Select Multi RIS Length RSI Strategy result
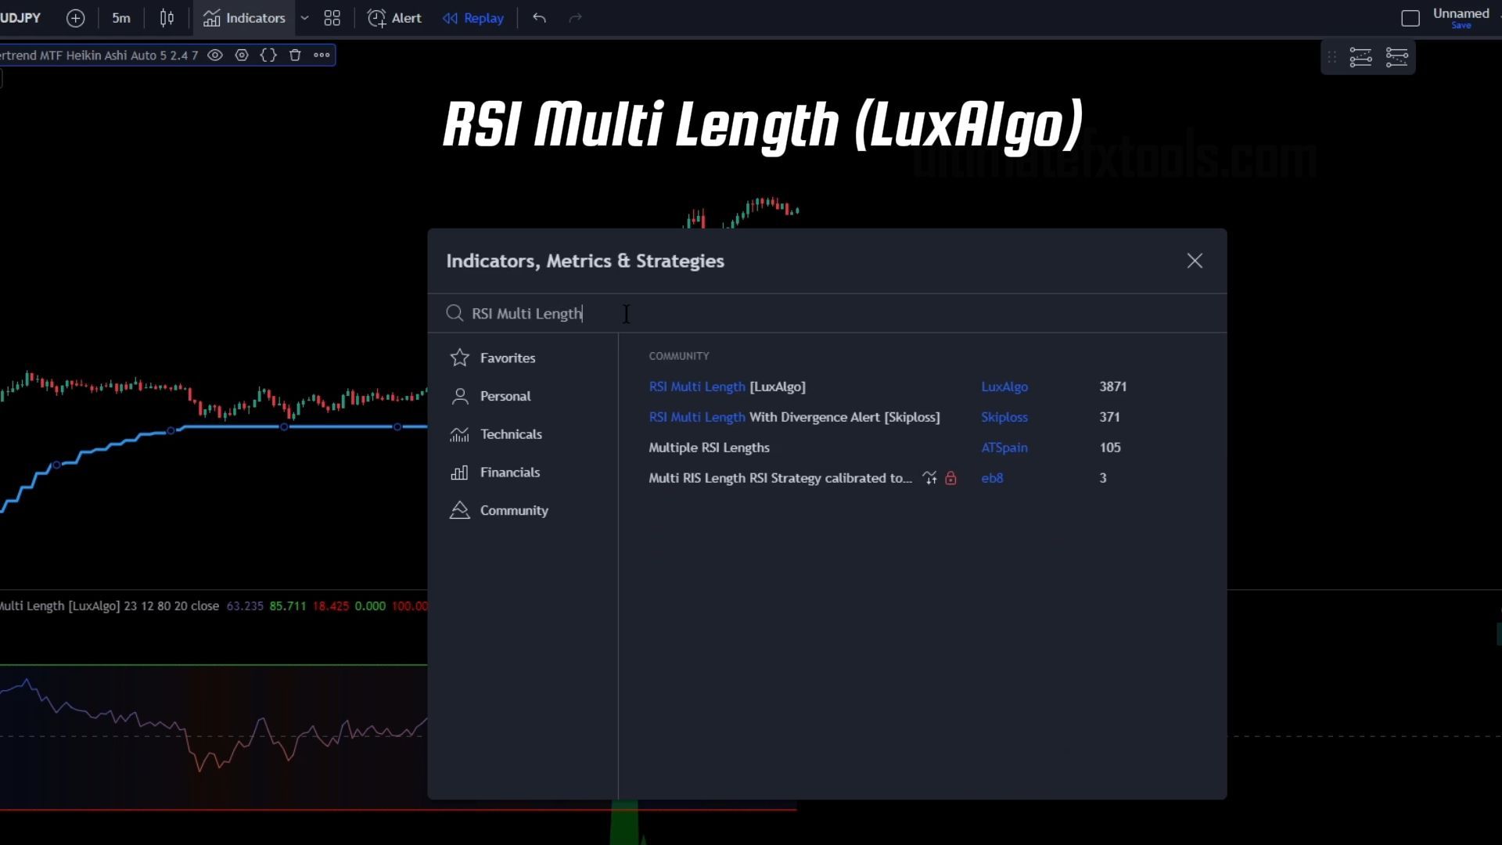This screenshot has height=845, width=1502. pyautogui.click(x=780, y=478)
